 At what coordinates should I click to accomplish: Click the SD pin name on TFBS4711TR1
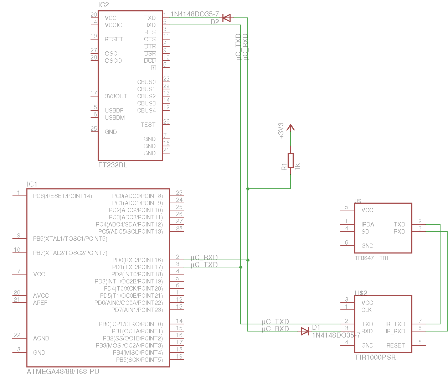click(x=365, y=231)
